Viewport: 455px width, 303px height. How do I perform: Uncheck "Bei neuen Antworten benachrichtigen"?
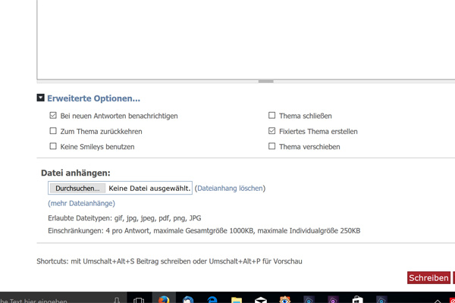click(53, 116)
